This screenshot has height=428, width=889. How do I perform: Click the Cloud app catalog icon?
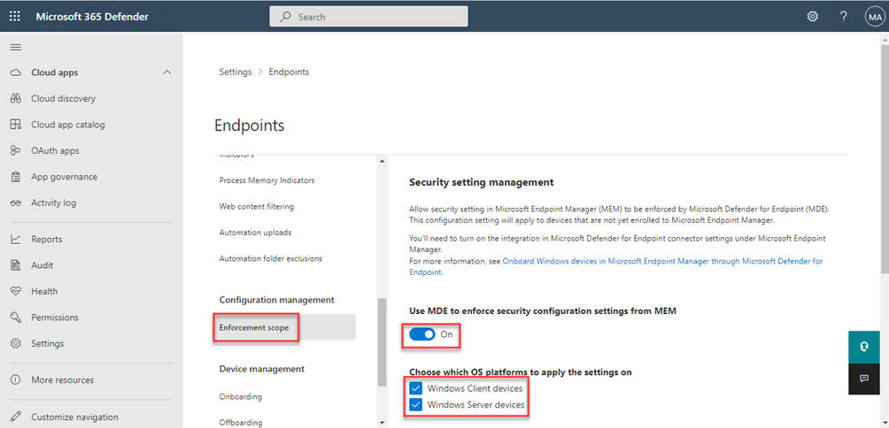(x=16, y=125)
